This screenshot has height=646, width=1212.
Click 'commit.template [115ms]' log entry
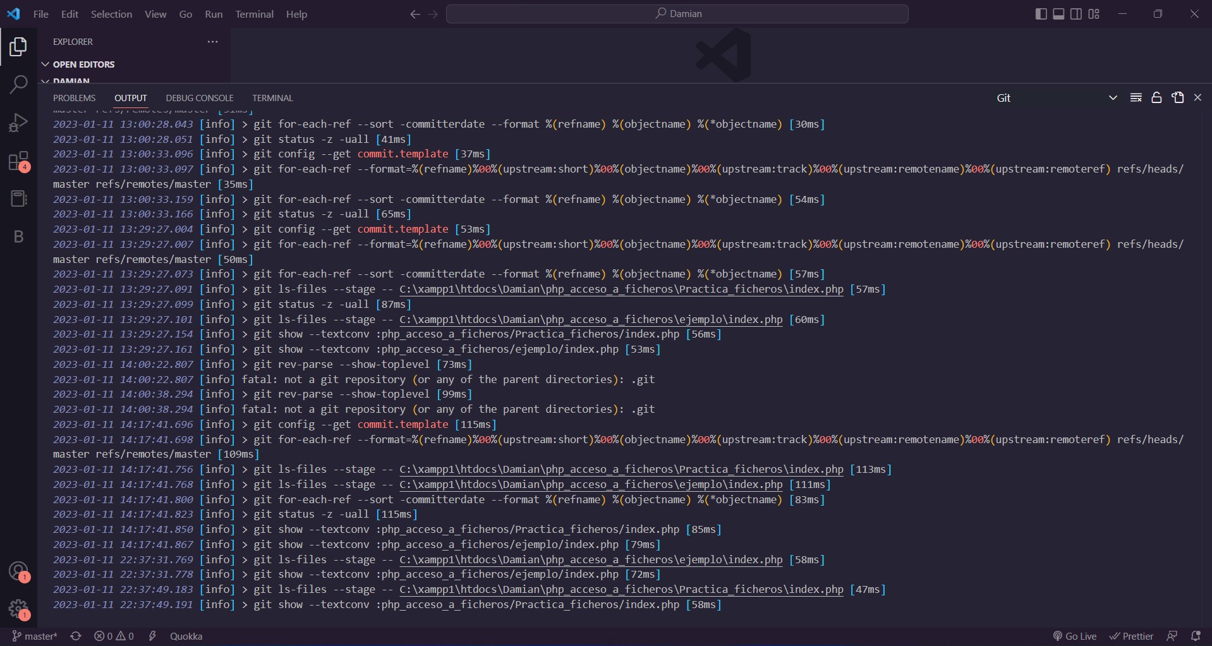[x=274, y=425]
